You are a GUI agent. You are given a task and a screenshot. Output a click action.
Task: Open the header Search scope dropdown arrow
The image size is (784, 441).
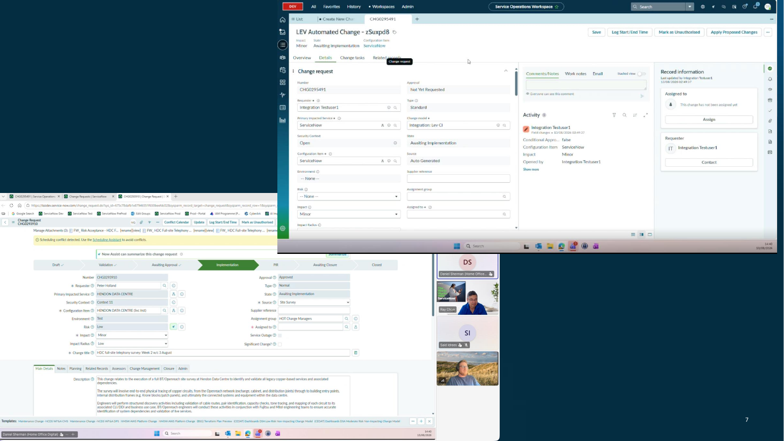(x=689, y=7)
